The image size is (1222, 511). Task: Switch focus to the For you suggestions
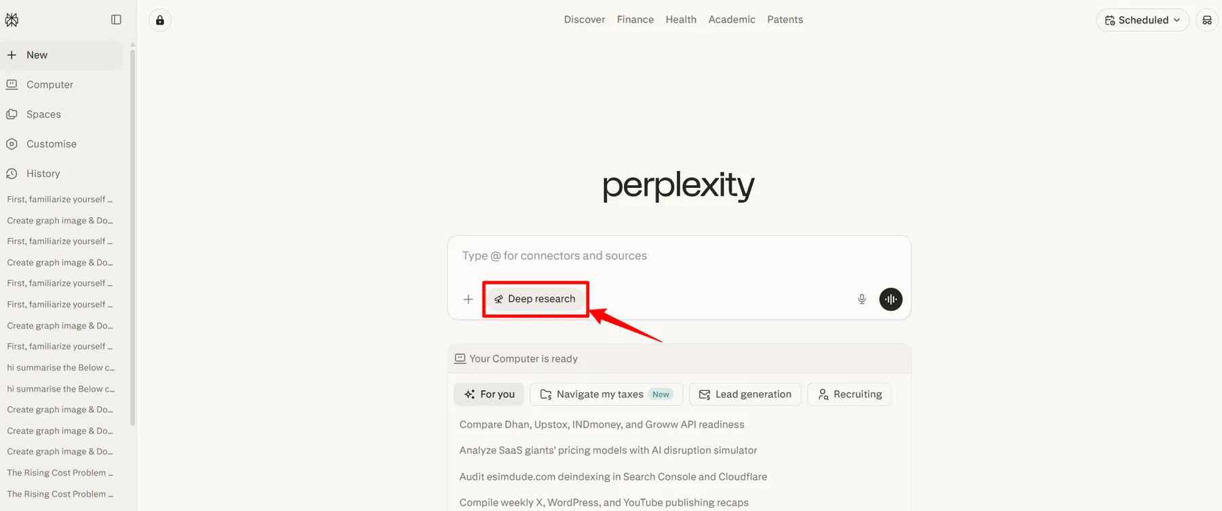[x=488, y=394]
